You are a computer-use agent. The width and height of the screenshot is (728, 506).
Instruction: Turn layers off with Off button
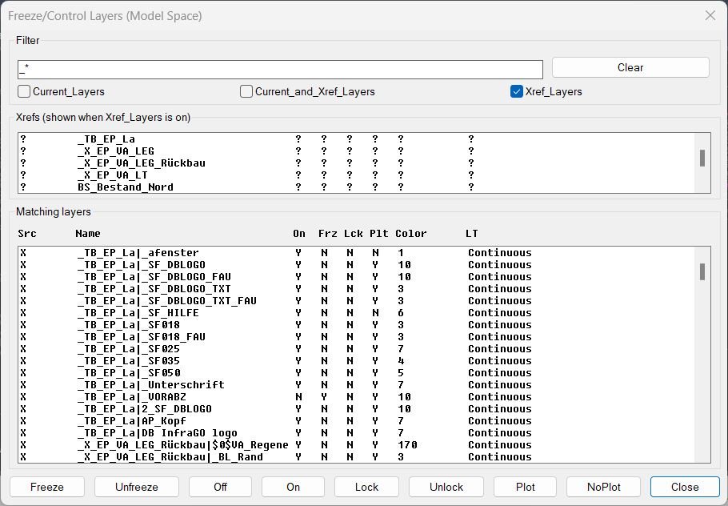tap(220, 487)
